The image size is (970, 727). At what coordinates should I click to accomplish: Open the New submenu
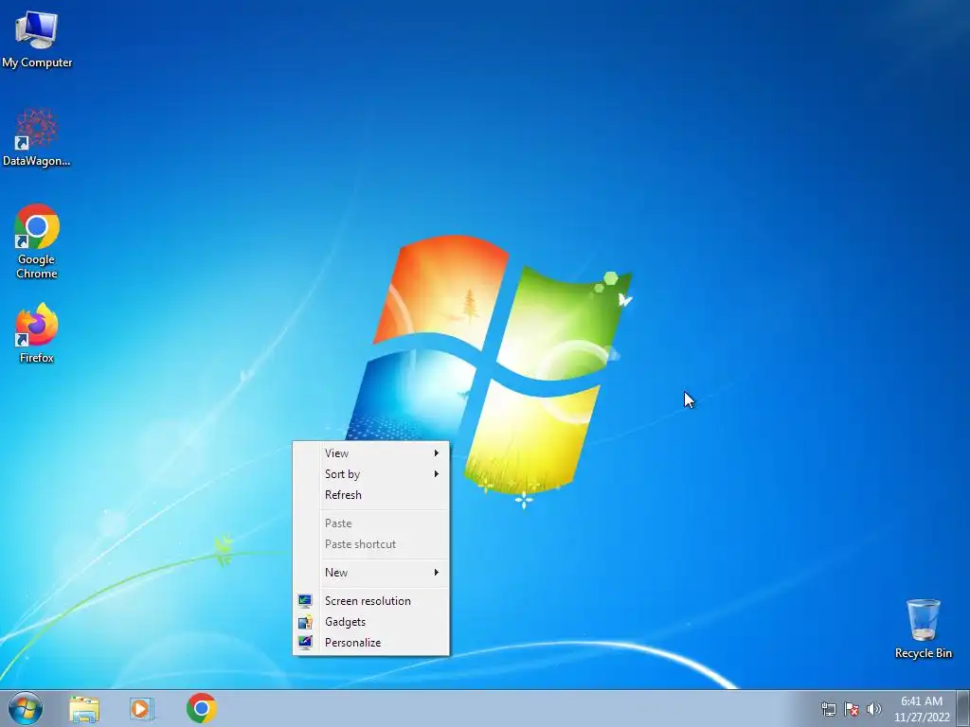tap(370, 573)
